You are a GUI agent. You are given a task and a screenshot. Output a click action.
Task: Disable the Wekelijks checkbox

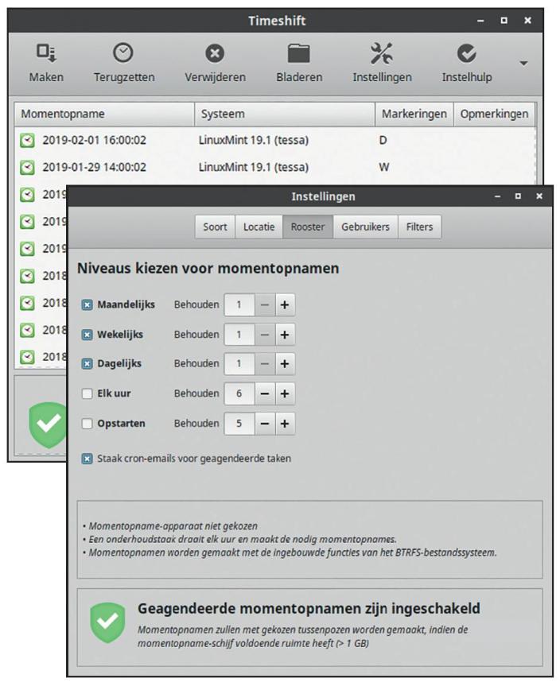click(x=87, y=335)
